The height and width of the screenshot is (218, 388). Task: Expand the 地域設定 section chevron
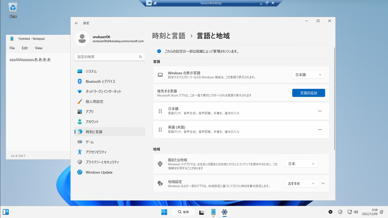[323, 183]
